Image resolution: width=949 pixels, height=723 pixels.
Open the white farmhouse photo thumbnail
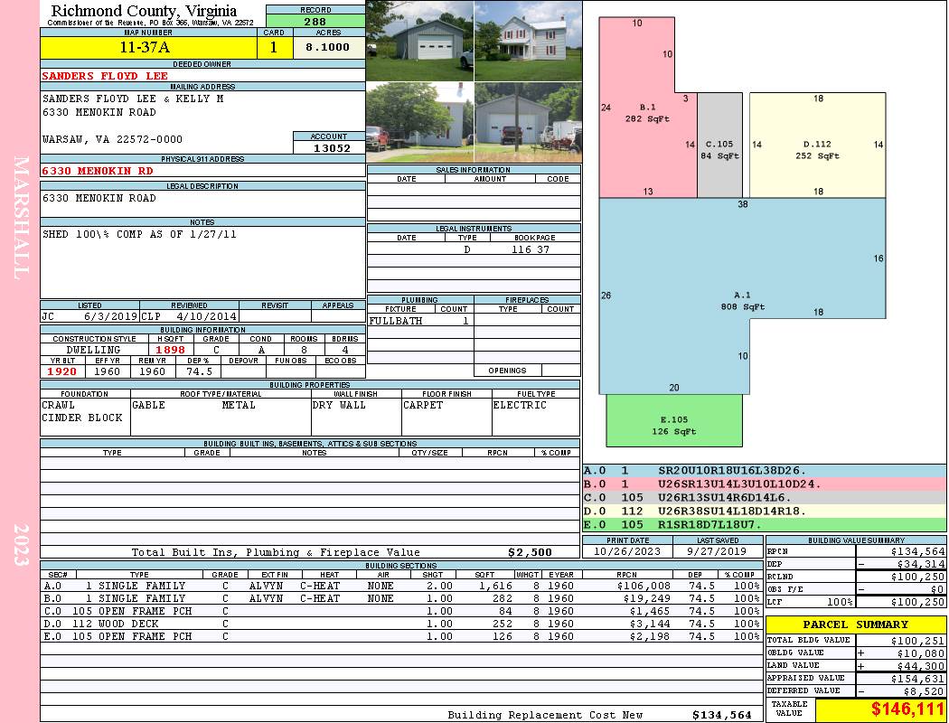tap(528, 41)
